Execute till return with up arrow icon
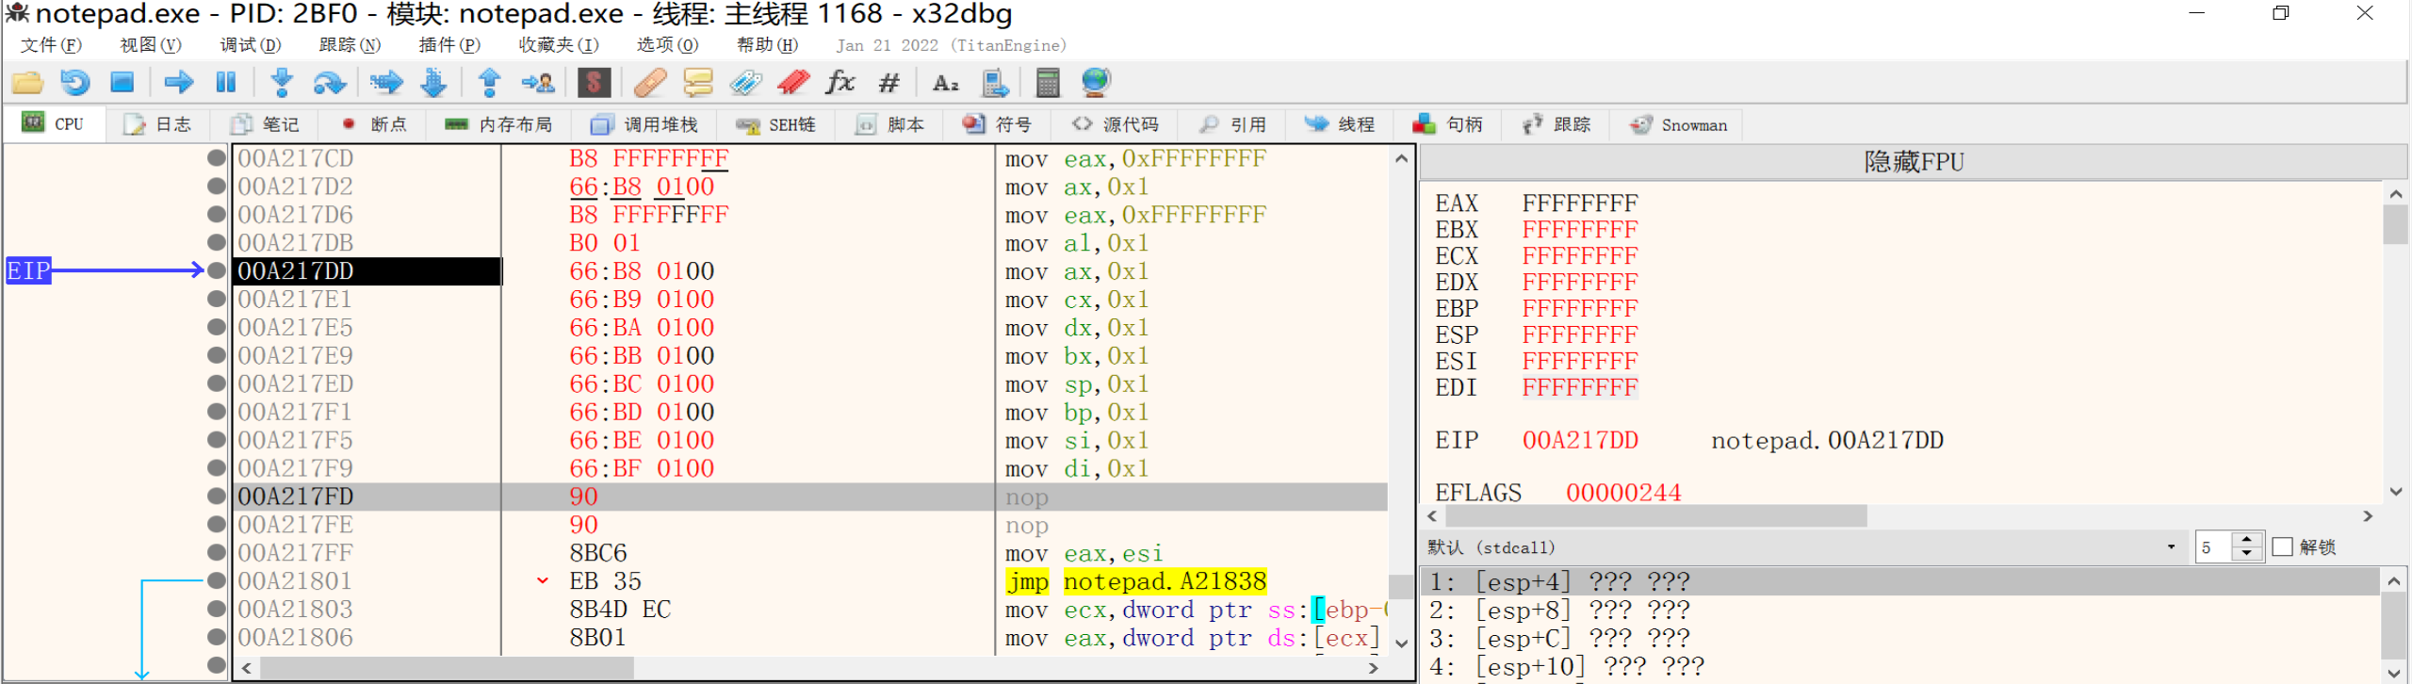This screenshot has height=684, width=2412. (x=490, y=83)
